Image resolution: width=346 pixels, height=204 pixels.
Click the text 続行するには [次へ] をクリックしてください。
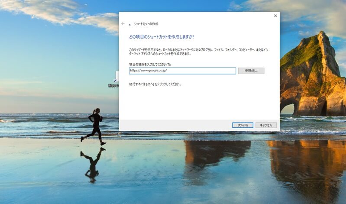click(x=155, y=84)
